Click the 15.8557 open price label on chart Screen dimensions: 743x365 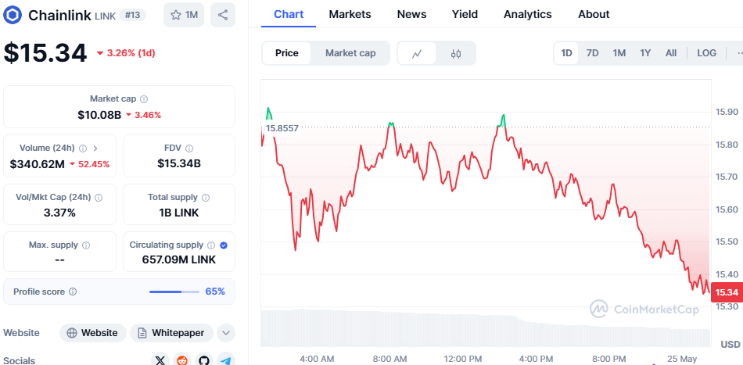pos(282,128)
